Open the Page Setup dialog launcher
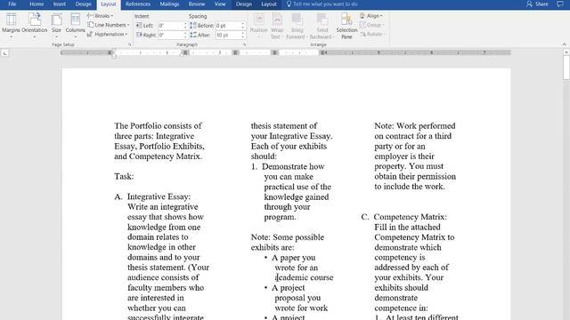The height and width of the screenshot is (320, 570). tap(130, 44)
